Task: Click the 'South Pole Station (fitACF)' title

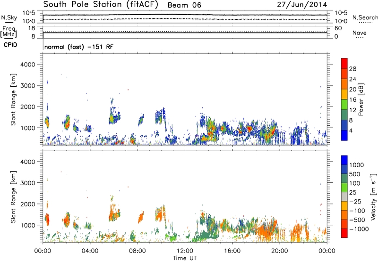Action: 101,5
